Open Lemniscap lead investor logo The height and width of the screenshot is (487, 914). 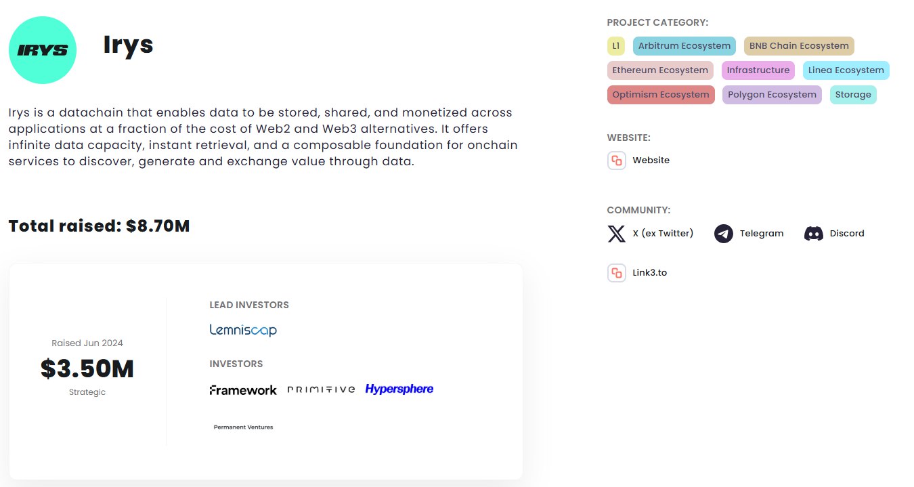point(243,331)
